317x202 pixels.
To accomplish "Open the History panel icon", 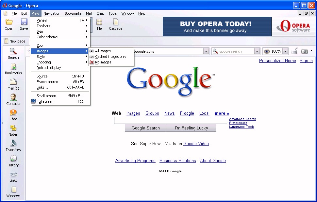I will (x=13, y=160).
